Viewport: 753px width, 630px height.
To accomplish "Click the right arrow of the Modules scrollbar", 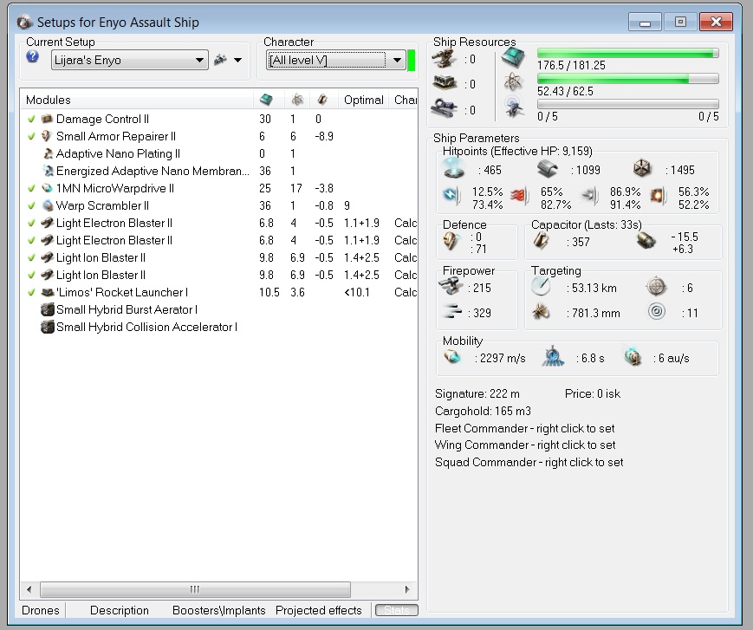I will pos(407,589).
